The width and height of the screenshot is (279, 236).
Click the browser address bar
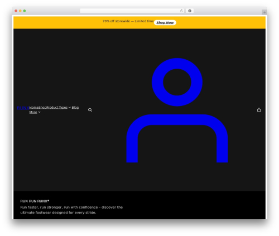coord(132,11)
